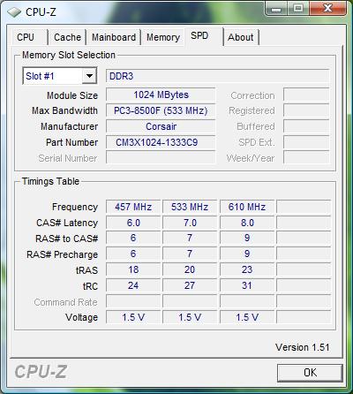Click the 533 MHz frequency cell
This screenshot has width=353, height=394.
pos(190,207)
